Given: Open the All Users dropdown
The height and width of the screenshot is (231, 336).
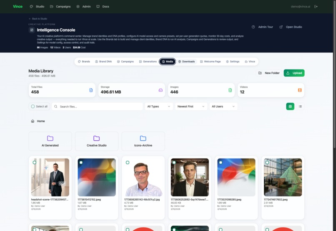Looking at the screenshot, I should [x=223, y=107].
